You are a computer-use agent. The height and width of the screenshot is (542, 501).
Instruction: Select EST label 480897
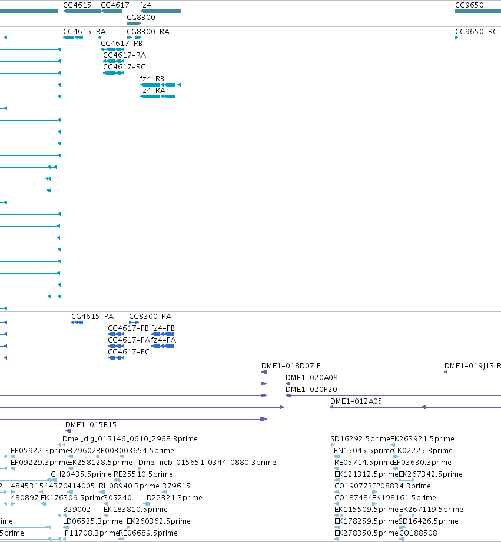pos(25,498)
